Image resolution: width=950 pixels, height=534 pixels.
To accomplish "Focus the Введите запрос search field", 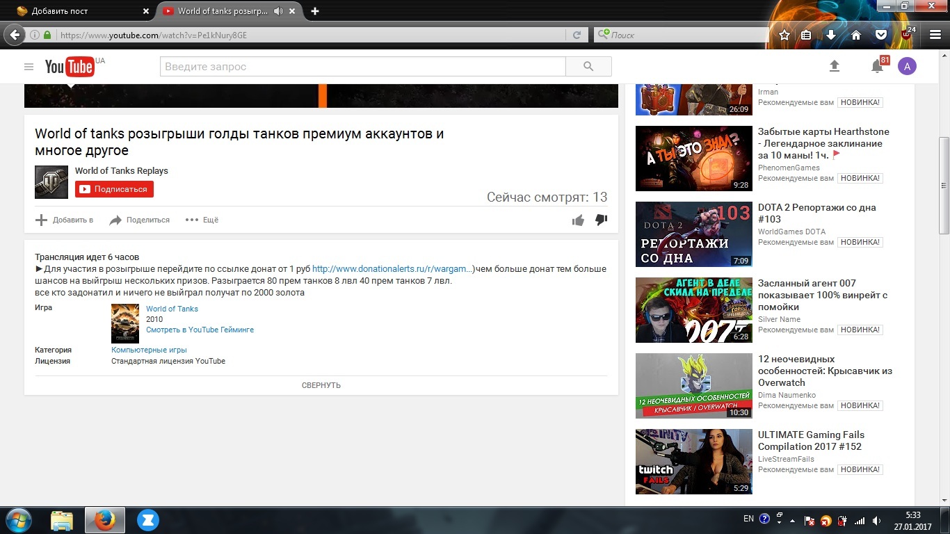I will tap(363, 67).
